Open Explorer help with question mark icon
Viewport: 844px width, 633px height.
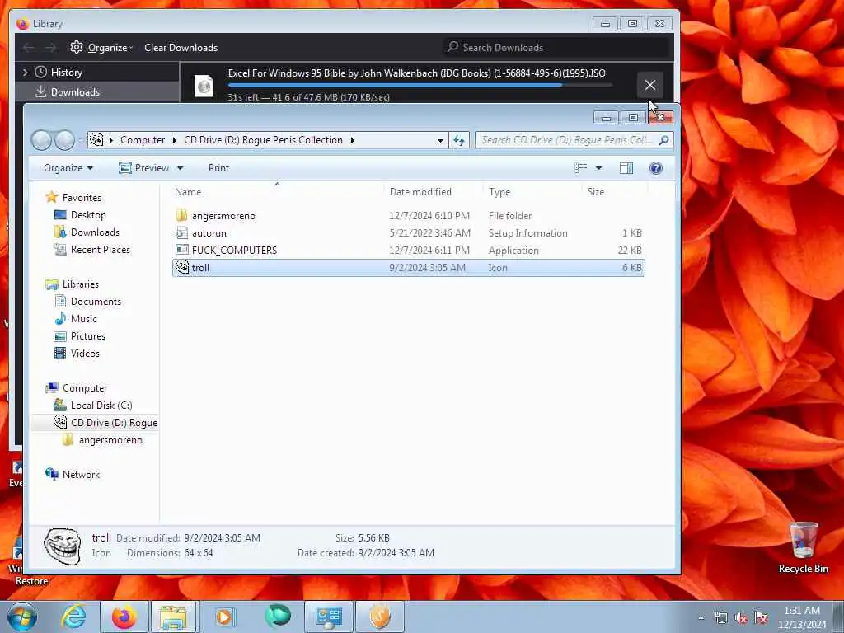pyautogui.click(x=655, y=168)
